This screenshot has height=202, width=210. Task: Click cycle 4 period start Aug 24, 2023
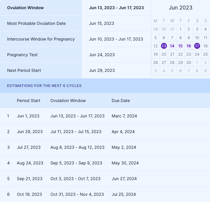click(x=30, y=163)
